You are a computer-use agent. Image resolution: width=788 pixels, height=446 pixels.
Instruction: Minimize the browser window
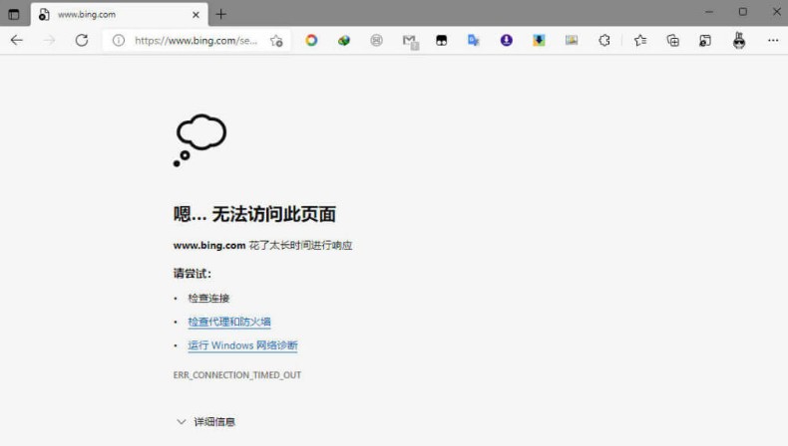point(709,12)
